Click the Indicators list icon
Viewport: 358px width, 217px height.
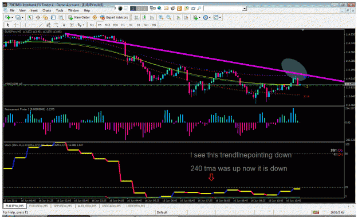[195, 18]
